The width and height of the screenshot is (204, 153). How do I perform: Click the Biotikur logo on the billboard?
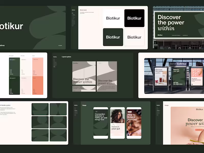pyautogui.click(x=160, y=35)
